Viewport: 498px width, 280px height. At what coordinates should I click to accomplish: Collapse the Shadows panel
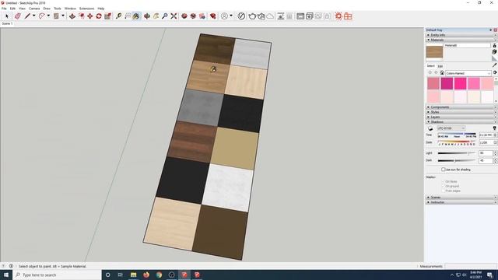pos(461,122)
